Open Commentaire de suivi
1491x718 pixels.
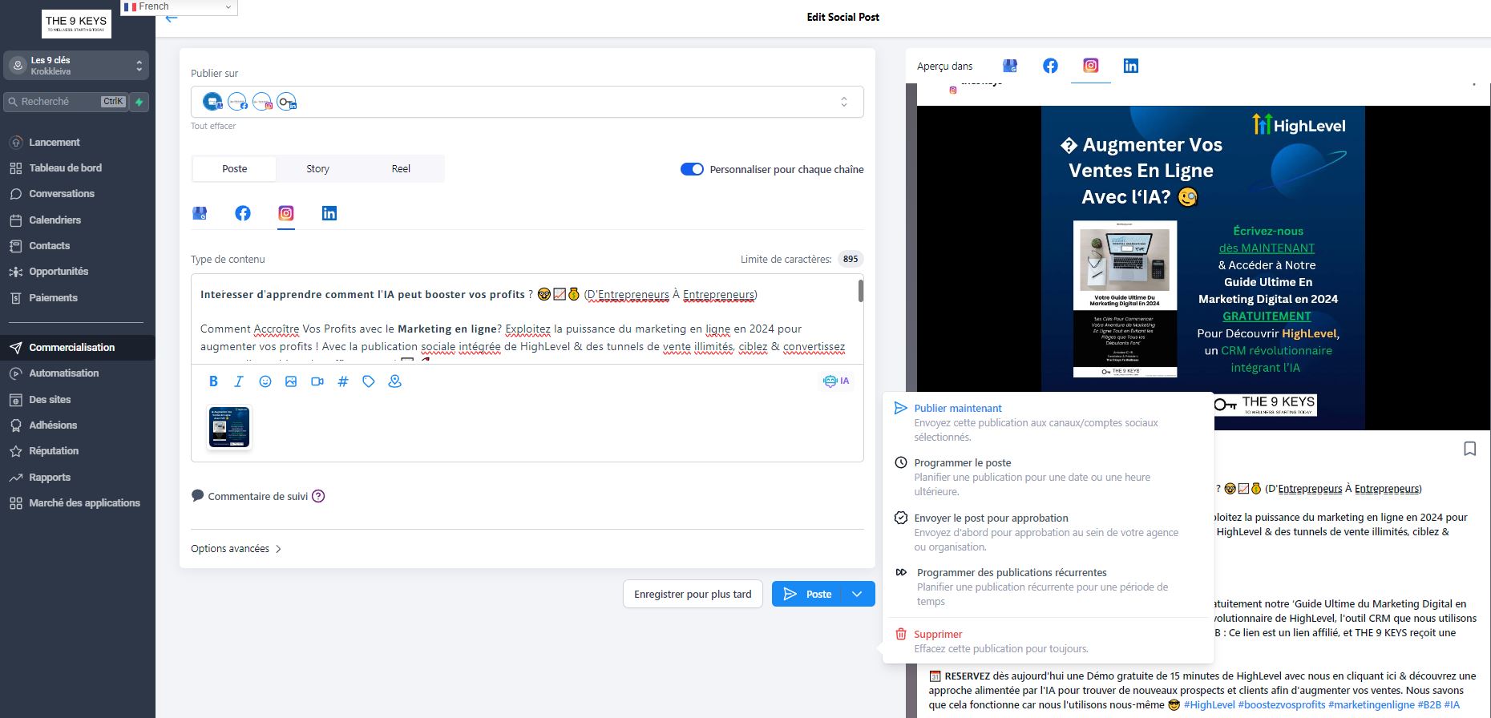[x=249, y=496]
